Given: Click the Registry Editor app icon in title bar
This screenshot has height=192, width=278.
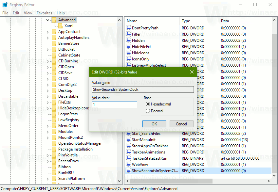Looking at the screenshot, I should 5,5.
